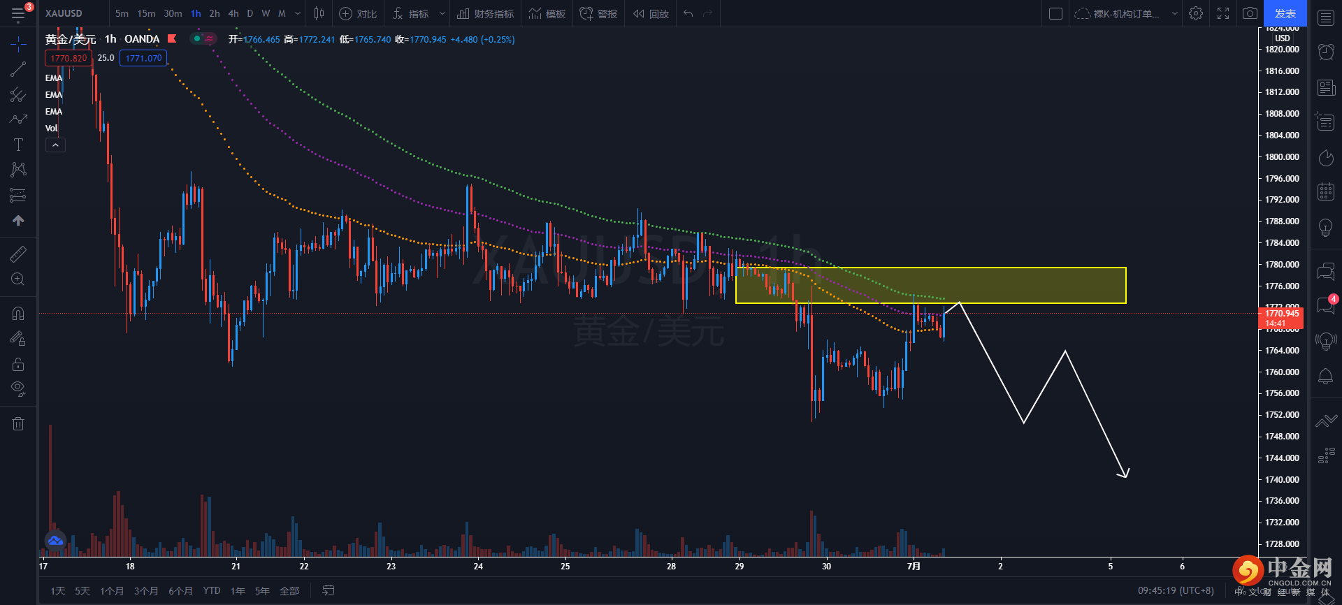Select the 3个月 date range
Screen dimensions: 1342x605
coord(146,591)
